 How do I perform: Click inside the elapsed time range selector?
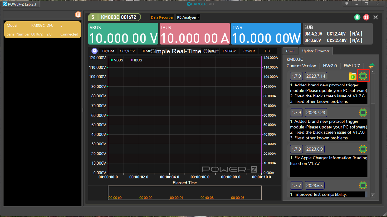click(x=184, y=192)
